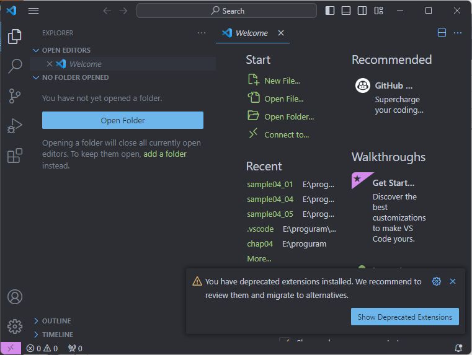
Task: Click forwarded ports status bar entry
Action: 75,348
